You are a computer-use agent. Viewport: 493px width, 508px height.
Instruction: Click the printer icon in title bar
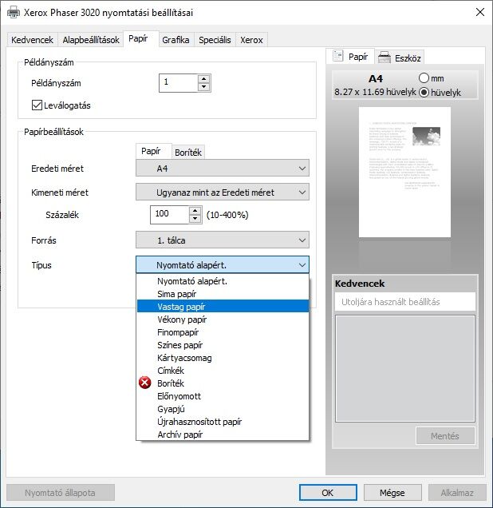click(14, 12)
